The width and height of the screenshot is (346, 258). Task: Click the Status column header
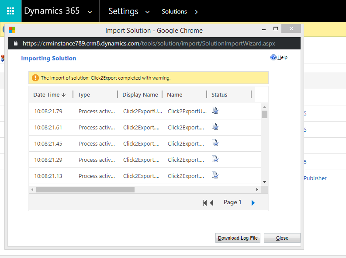219,95
